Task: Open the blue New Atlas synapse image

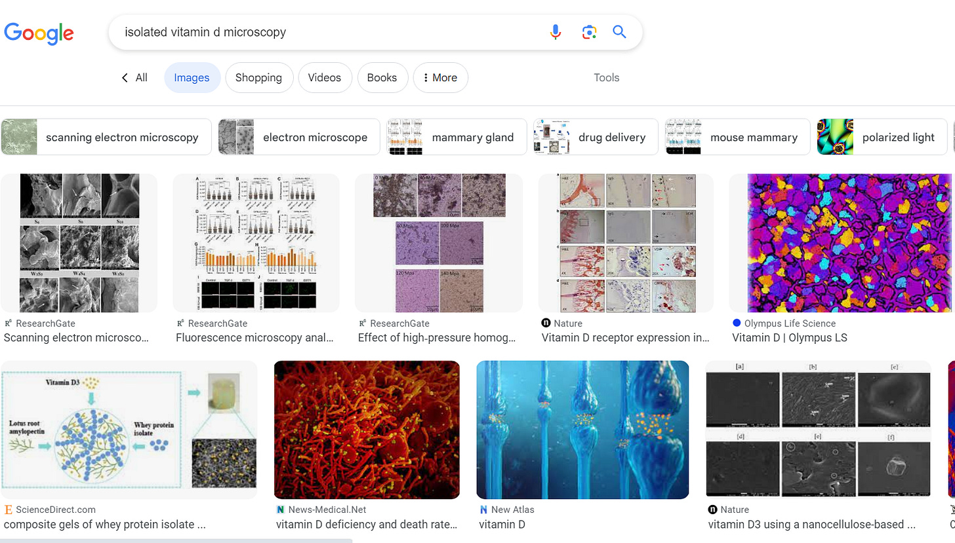Action: (x=582, y=430)
